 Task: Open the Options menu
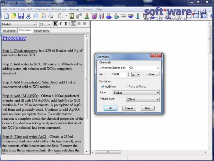click(88, 9)
